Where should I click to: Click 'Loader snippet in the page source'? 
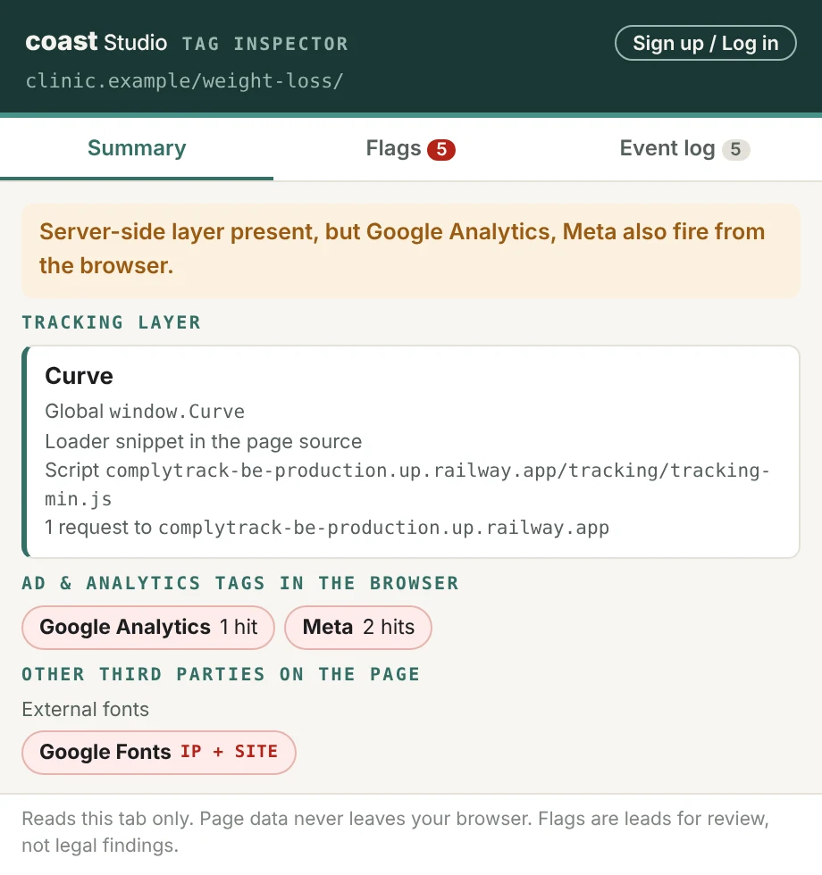tap(204, 441)
